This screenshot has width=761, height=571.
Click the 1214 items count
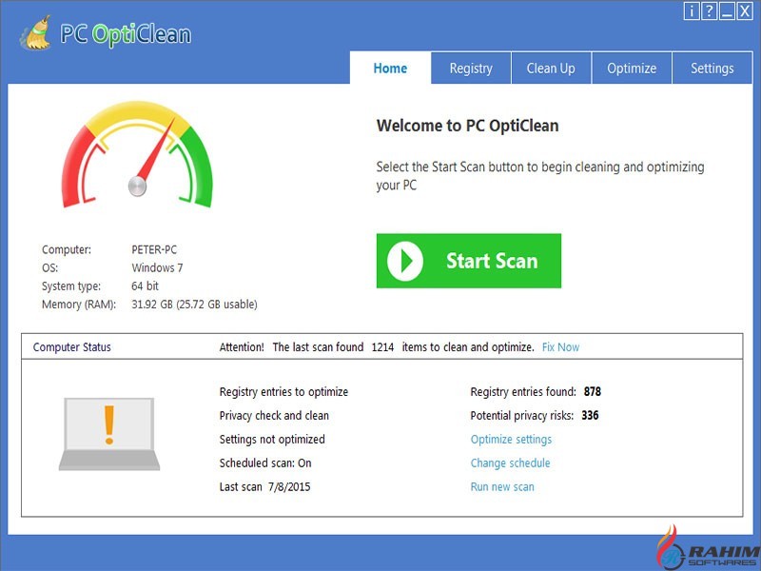pos(382,347)
